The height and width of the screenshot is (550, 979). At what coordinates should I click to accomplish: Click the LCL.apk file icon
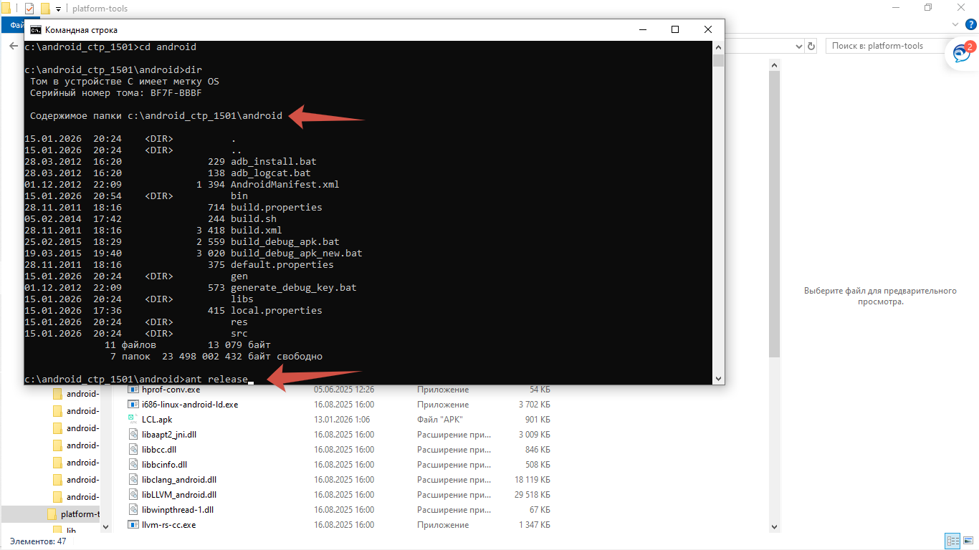click(x=133, y=419)
